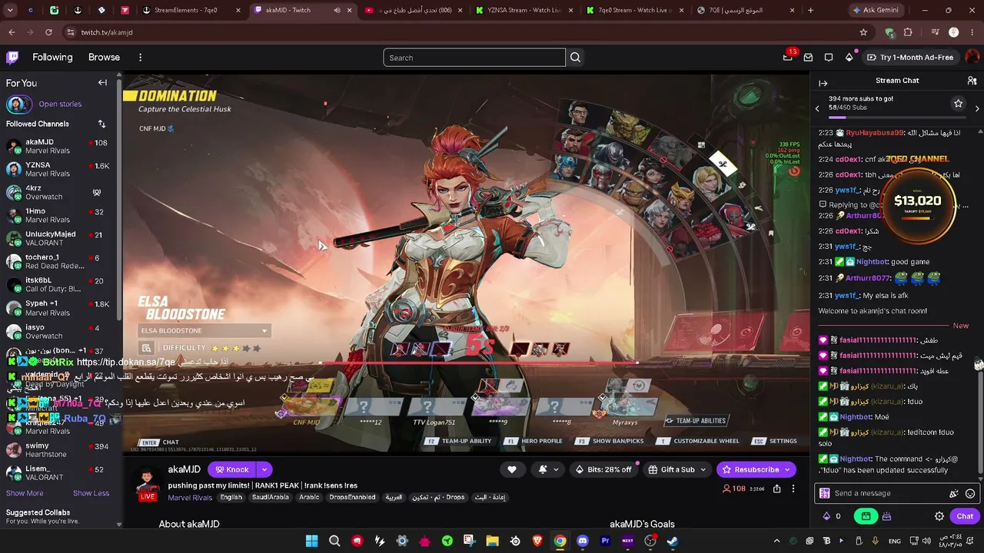Image resolution: width=984 pixels, height=553 pixels.
Task: Click the Get Bits diamond icon
Action: 849,58
